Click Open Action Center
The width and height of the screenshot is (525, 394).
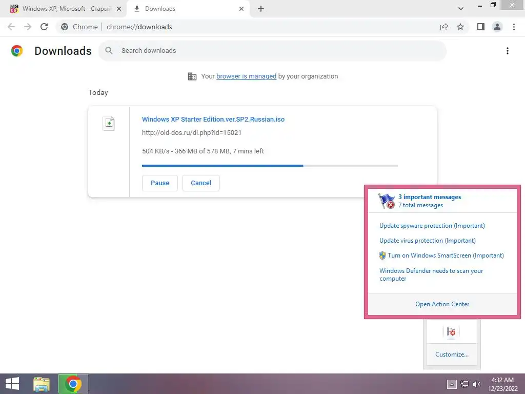tap(442, 304)
